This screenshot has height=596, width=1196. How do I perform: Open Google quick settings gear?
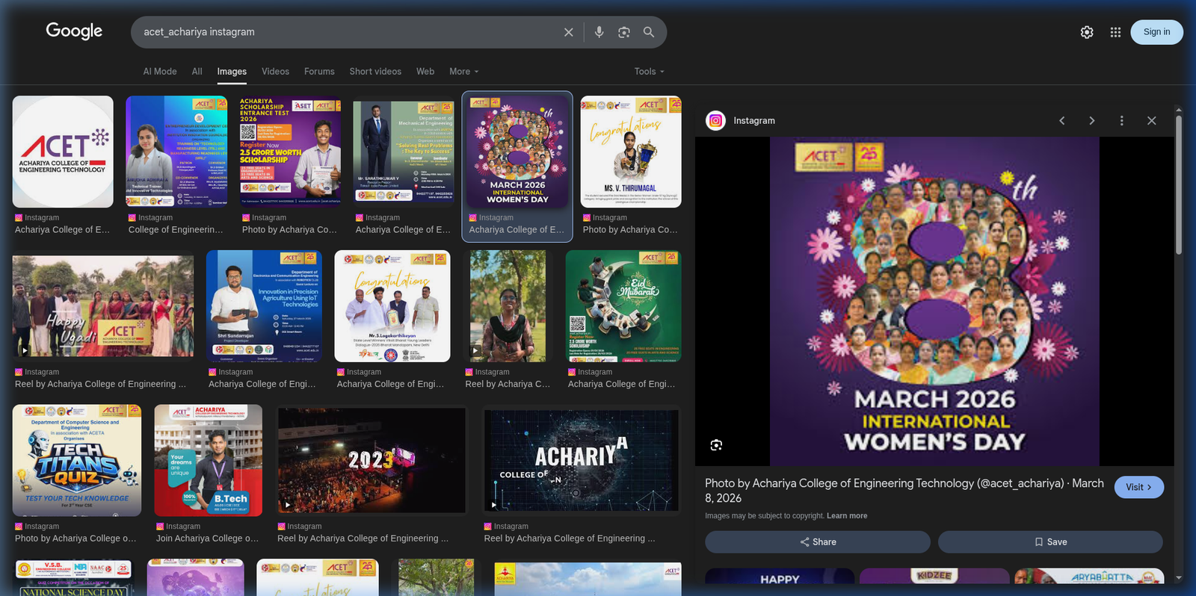coord(1087,32)
